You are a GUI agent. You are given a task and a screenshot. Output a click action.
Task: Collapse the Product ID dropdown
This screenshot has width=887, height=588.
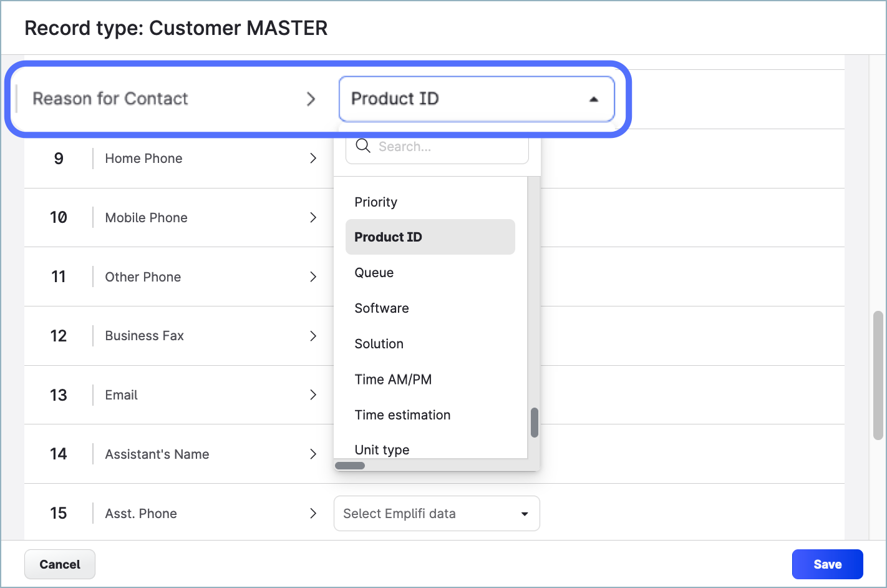[593, 99]
